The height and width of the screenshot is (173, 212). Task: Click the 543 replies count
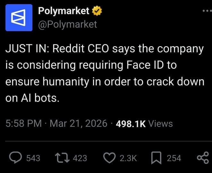(x=33, y=158)
